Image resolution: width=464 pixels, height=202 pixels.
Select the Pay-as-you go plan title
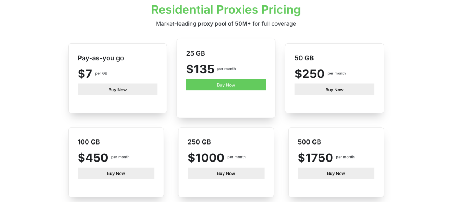(x=101, y=58)
